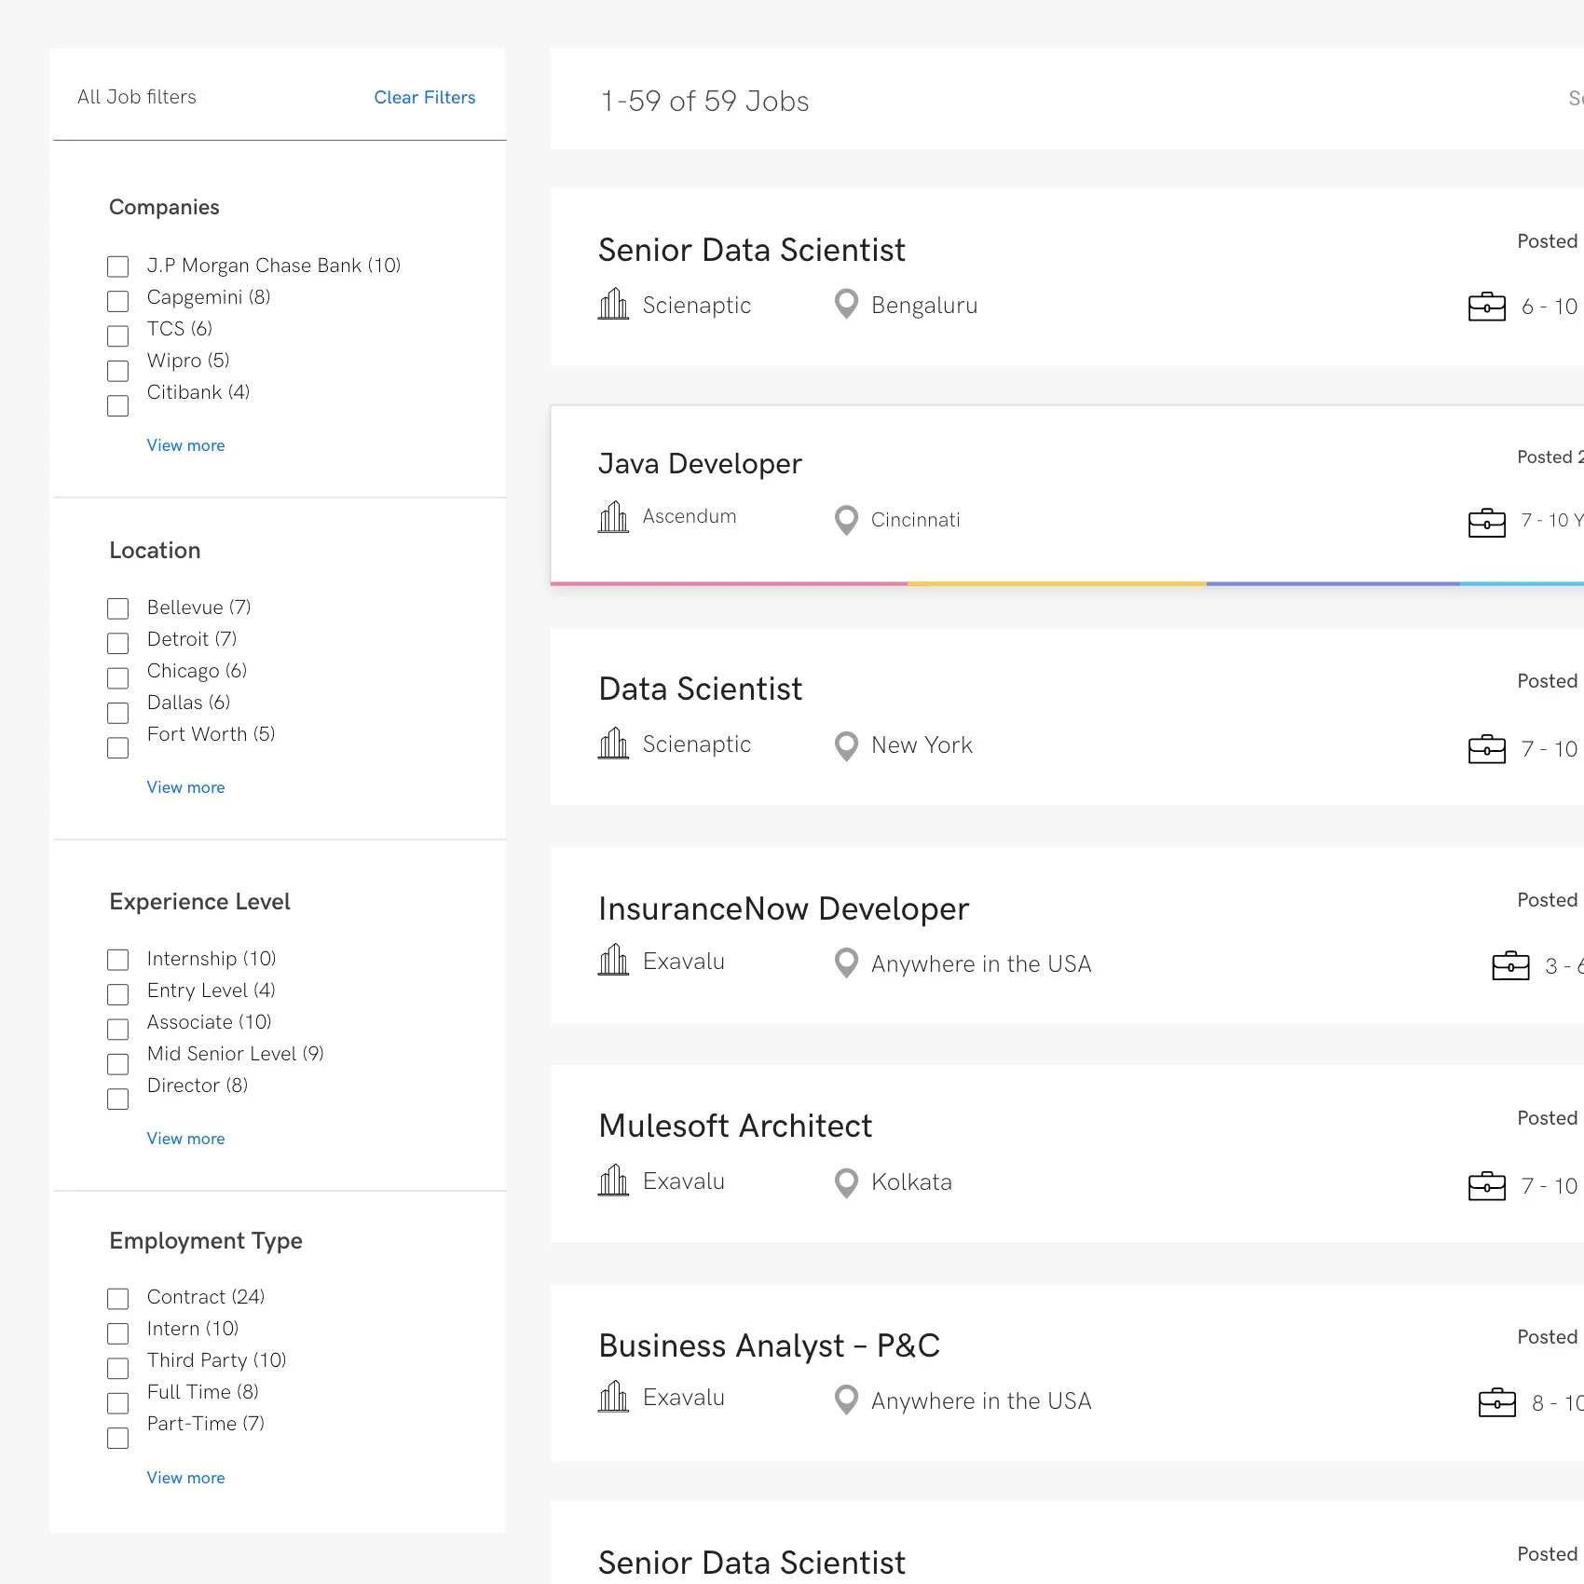Click the location pin beside Kolkata

click(x=846, y=1182)
